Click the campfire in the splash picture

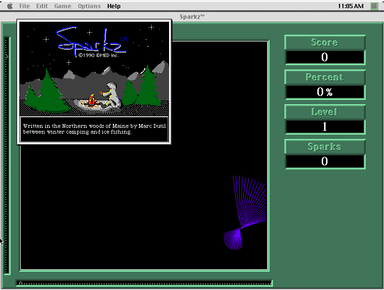(x=92, y=100)
